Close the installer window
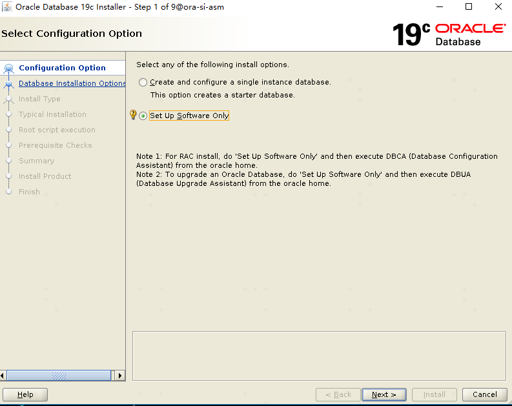The image size is (512, 406). pos(498,7)
